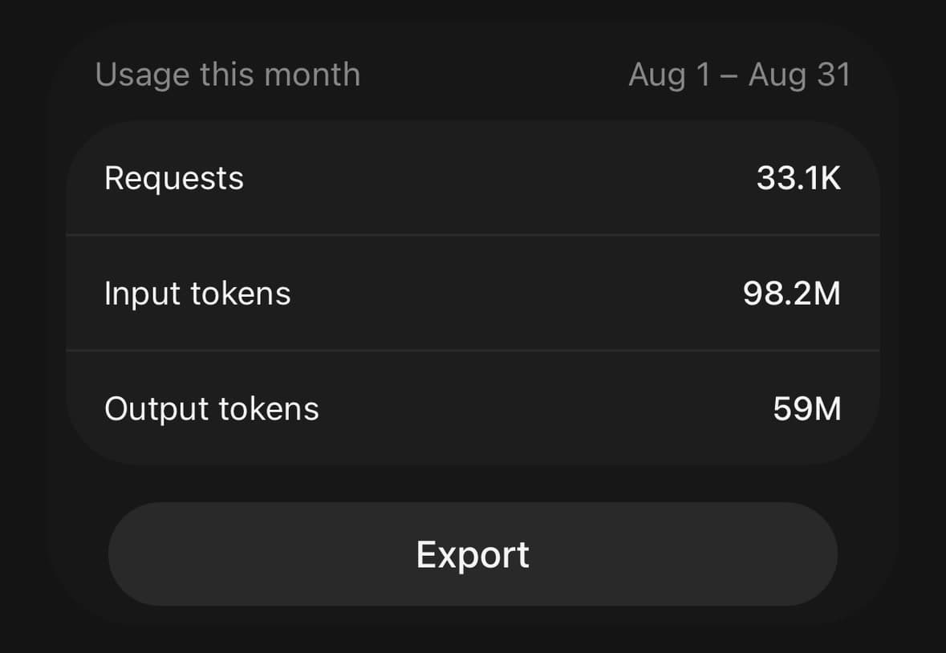The width and height of the screenshot is (946, 653).
Task: Click the Aug 31 end date text
Action: pyautogui.click(x=800, y=75)
